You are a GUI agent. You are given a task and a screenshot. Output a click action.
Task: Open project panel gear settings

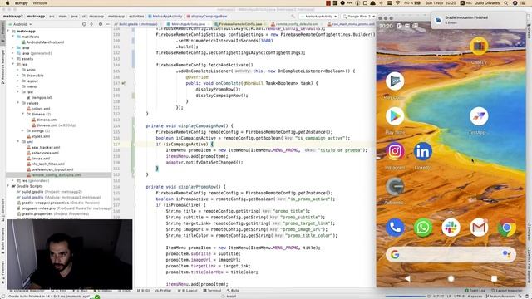click(101, 24)
